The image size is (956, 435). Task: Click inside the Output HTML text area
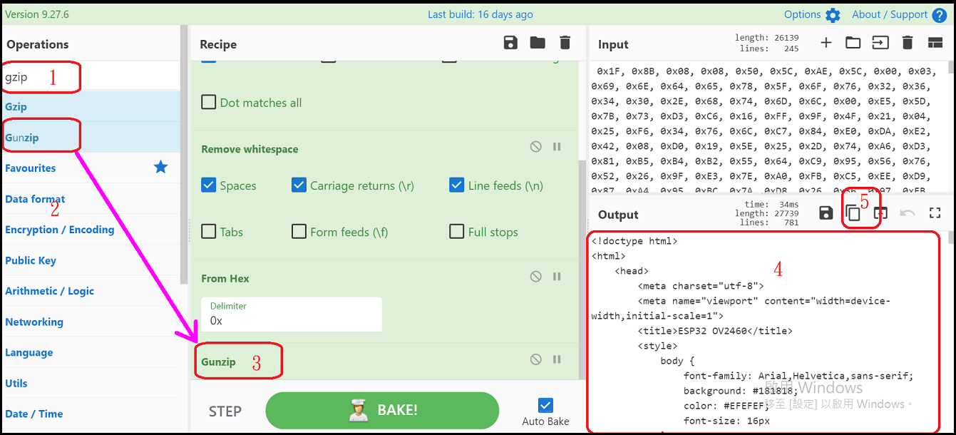coord(768,332)
